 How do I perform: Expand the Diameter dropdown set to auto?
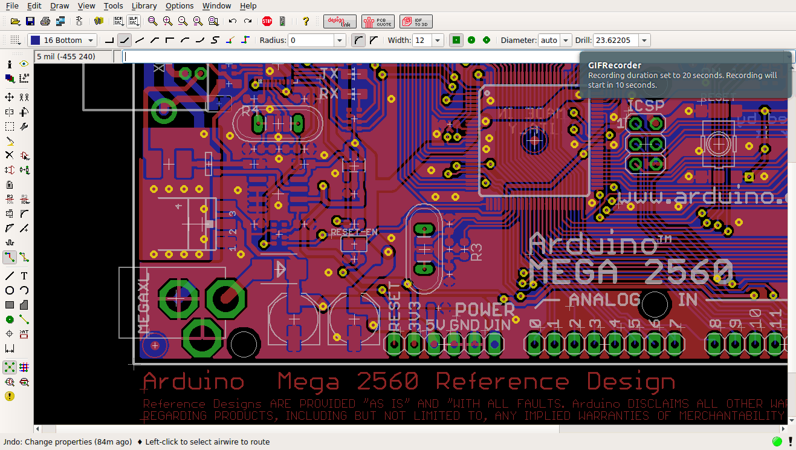point(566,41)
